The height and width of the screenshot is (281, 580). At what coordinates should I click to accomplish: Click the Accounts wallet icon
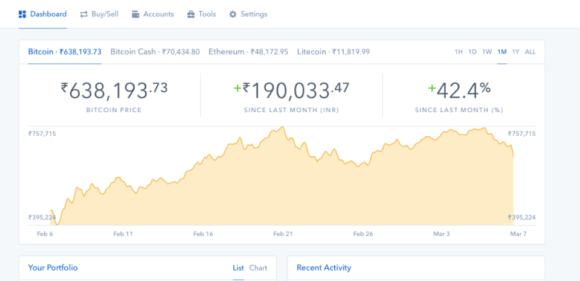click(135, 14)
